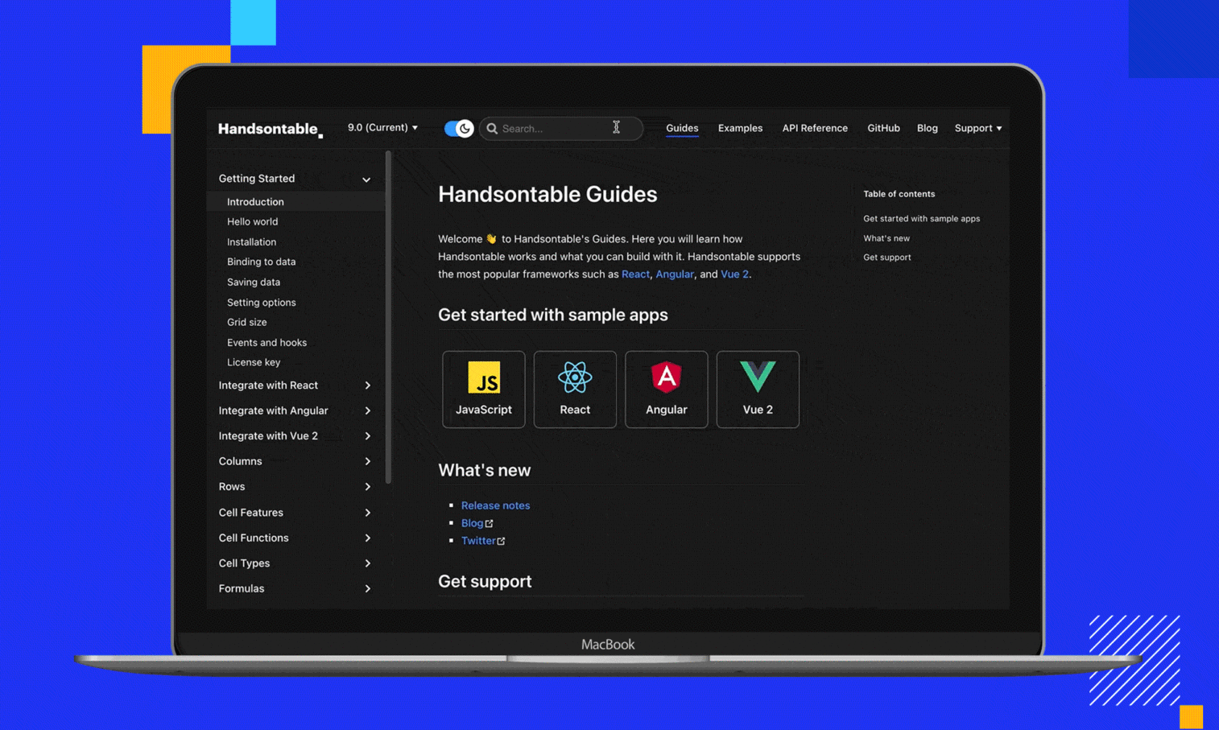Click the moon icon on the theme switch
The image size is (1219, 730).
pyautogui.click(x=465, y=128)
